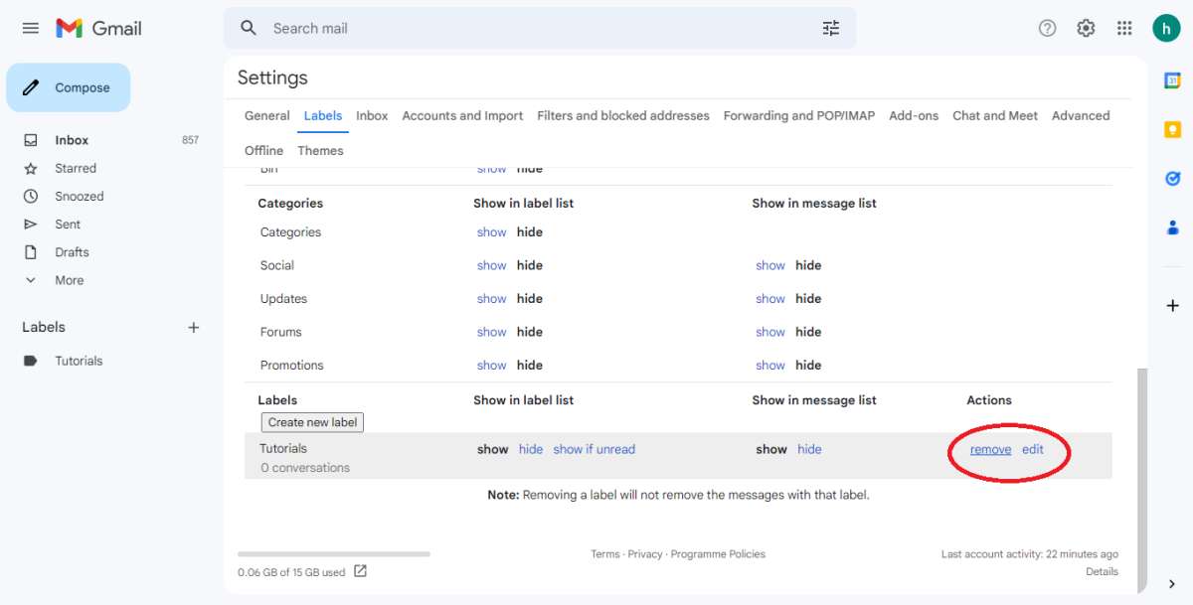
Task: Open the Google apps launcher
Action: (x=1124, y=28)
